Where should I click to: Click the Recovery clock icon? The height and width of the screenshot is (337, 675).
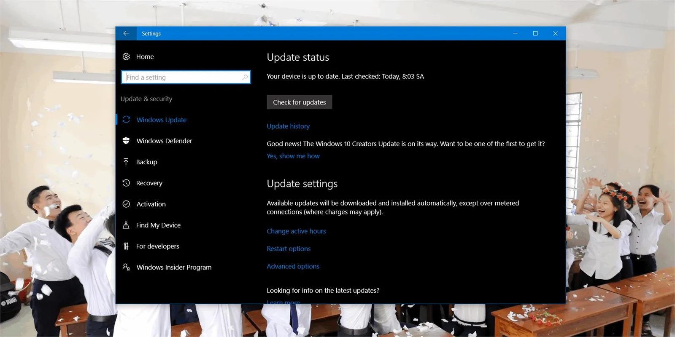tap(126, 183)
